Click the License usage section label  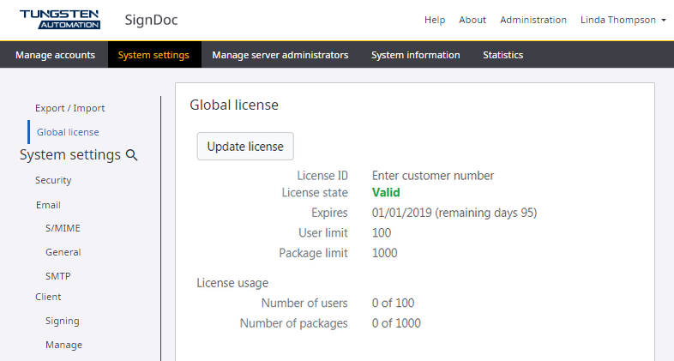(232, 283)
